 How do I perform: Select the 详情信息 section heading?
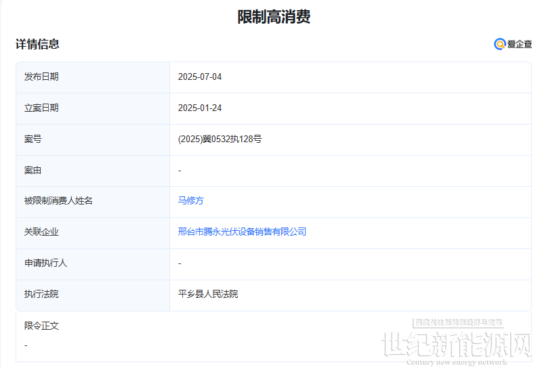coord(38,44)
